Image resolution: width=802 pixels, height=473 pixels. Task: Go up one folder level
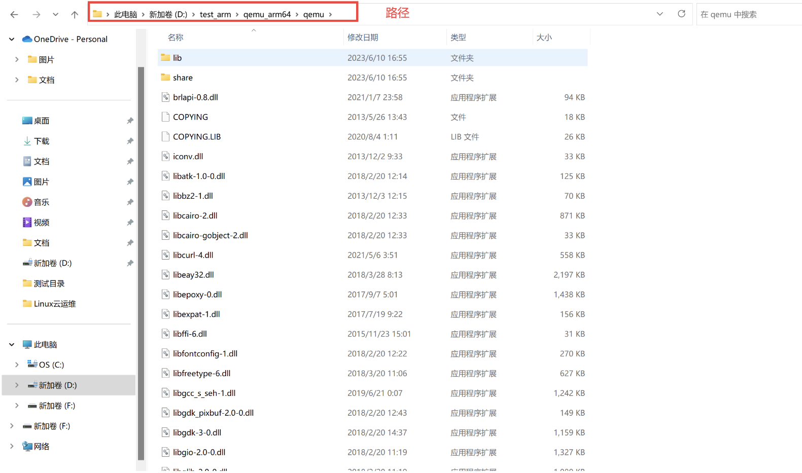[75, 15]
